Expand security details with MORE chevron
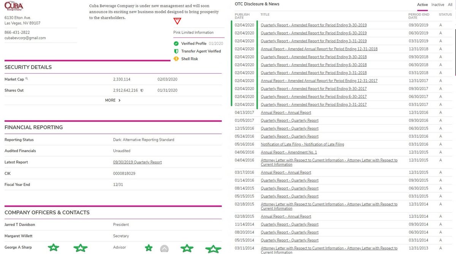 pos(113,100)
